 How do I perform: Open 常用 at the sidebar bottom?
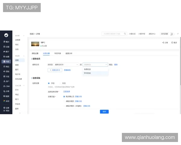tap(6, 111)
